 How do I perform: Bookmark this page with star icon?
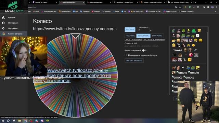click(180, 7)
